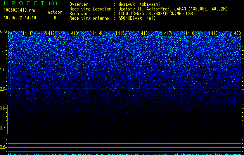Click the 1.1 frequency axis label
Image resolution: width=244 pixels, height=155 pixels.
pyautogui.click(x=3, y=50)
